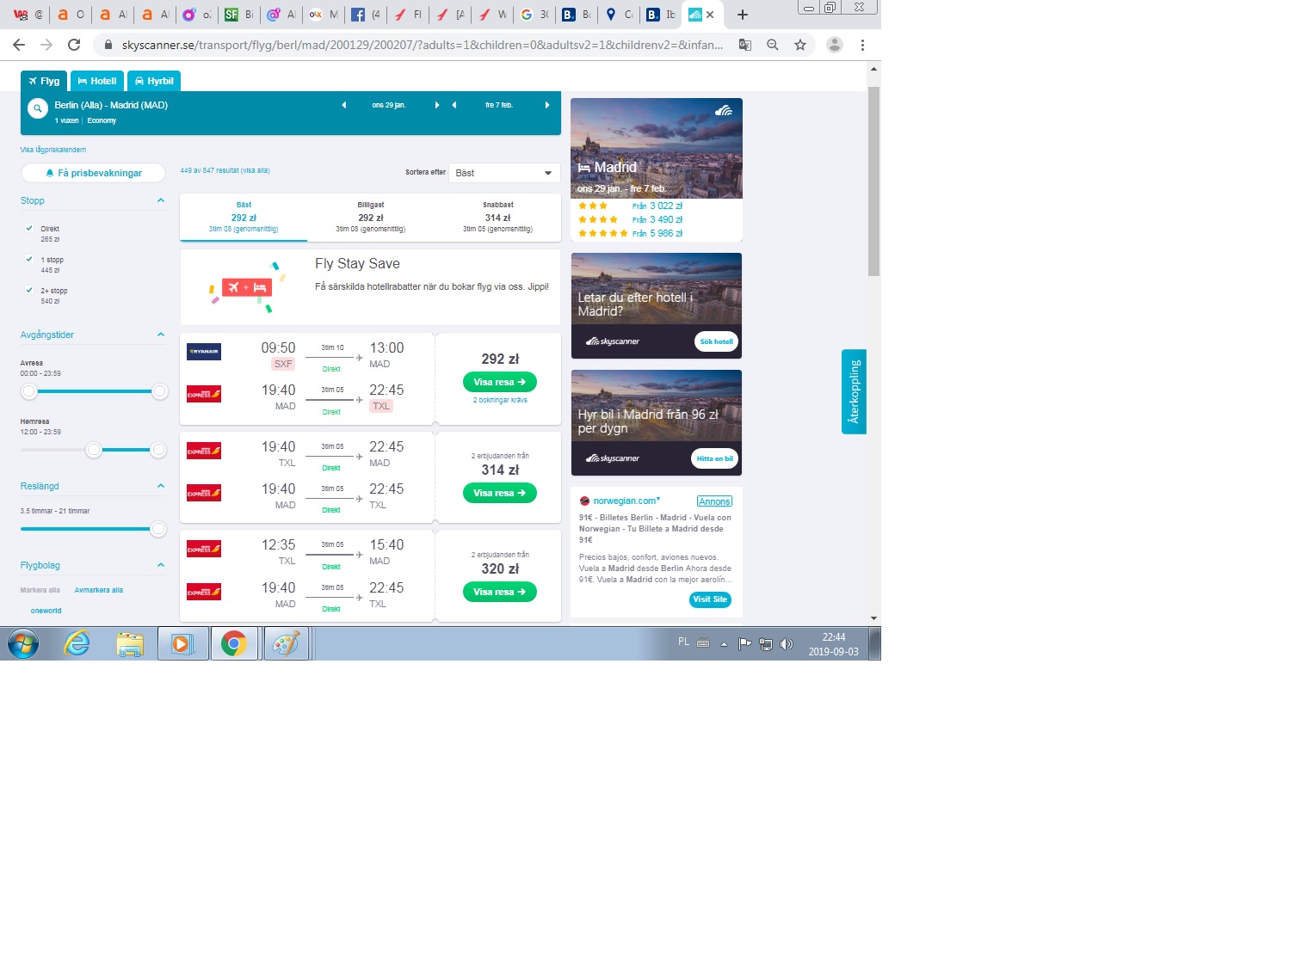This screenshot has height=971, width=1296.
Task: Collapse the Stopp filter section
Action: pyautogui.click(x=160, y=200)
